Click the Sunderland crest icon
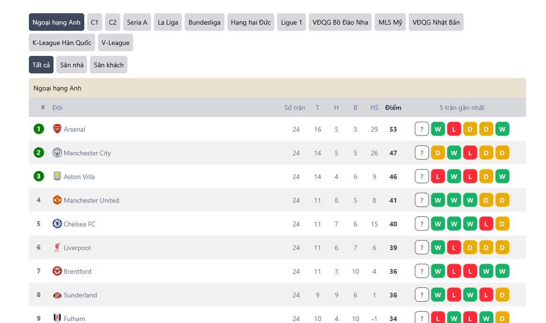 (57, 295)
